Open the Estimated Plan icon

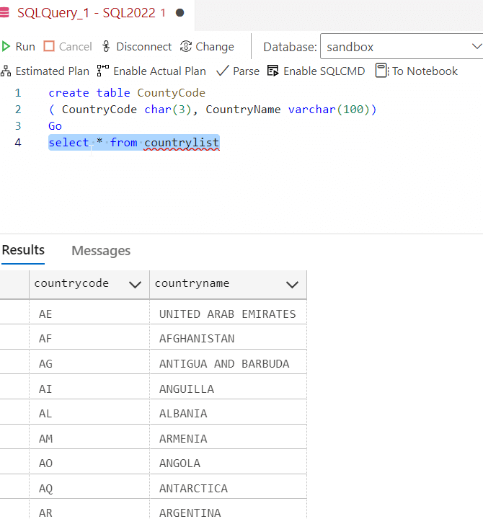[6, 71]
